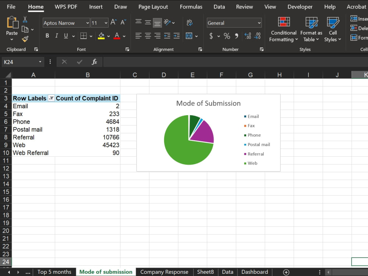Add new sheet with plus button

(x=286, y=272)
